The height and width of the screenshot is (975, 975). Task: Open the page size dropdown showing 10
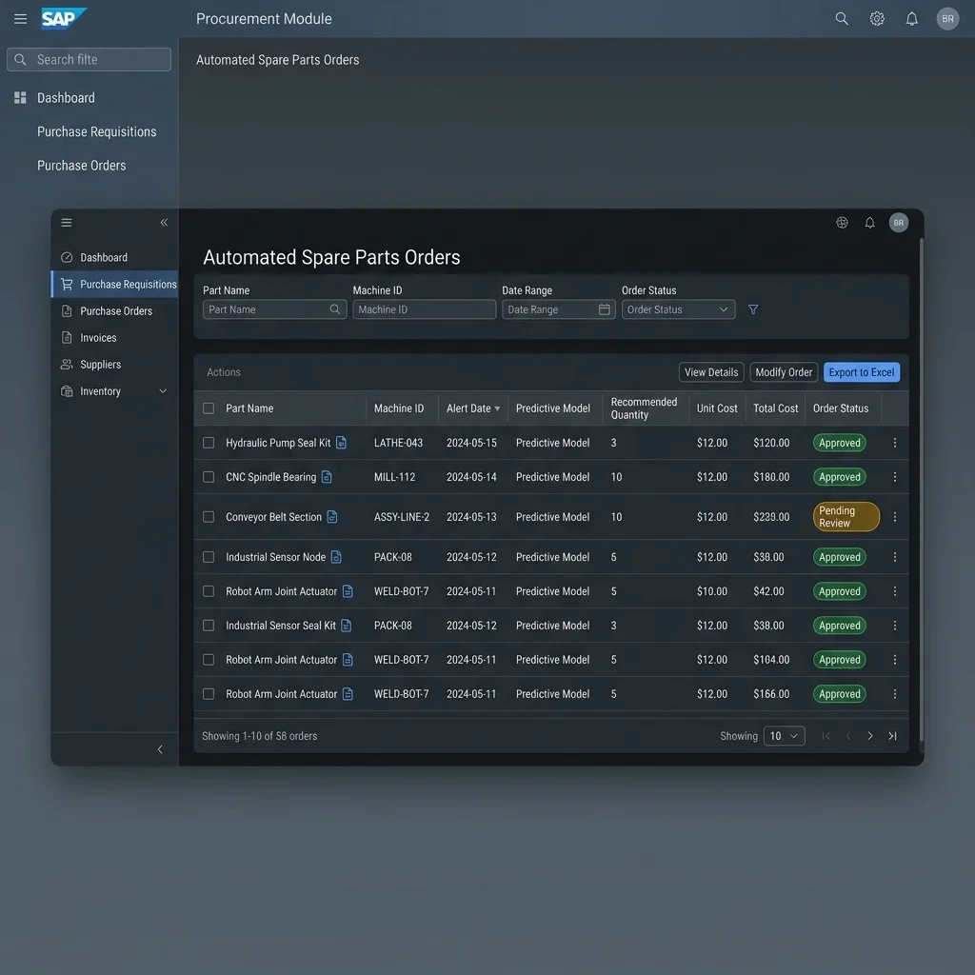pyautogui.click(x=784, y=736)
